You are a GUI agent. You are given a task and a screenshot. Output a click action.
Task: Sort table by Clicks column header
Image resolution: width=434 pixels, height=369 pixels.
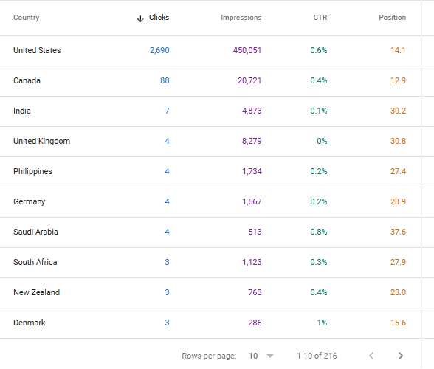[x=159, y=18]
